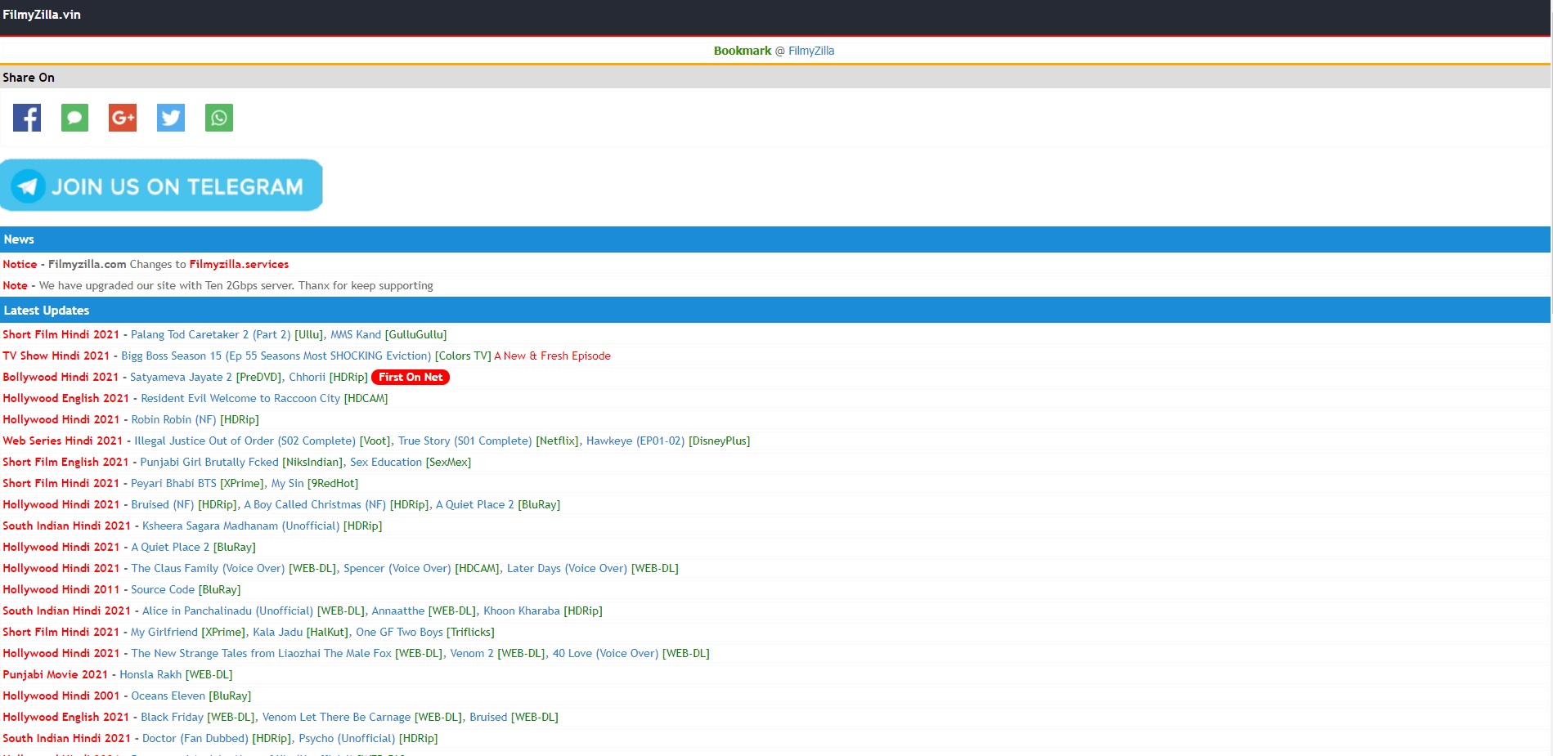Open Kala Jadu link
Viewport: 1553px width, 756px height.
277,632
